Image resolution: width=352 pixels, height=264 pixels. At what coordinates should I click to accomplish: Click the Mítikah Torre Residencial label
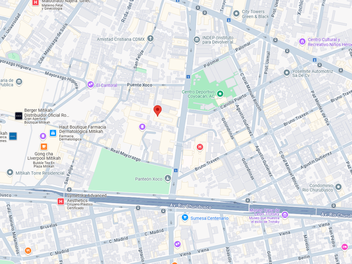40,173
